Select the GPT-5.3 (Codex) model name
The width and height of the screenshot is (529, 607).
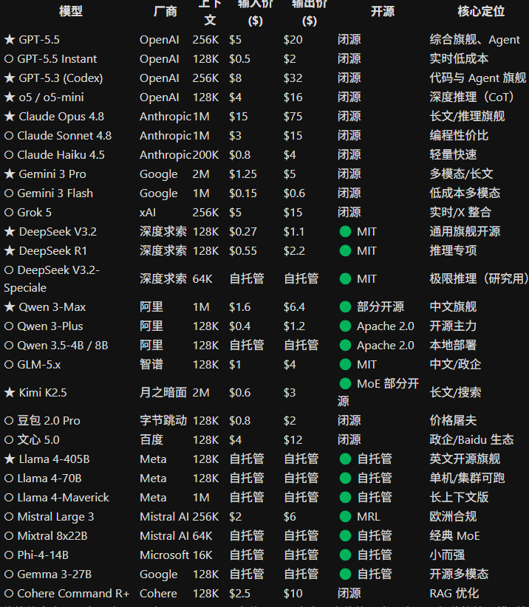point(61,78)
